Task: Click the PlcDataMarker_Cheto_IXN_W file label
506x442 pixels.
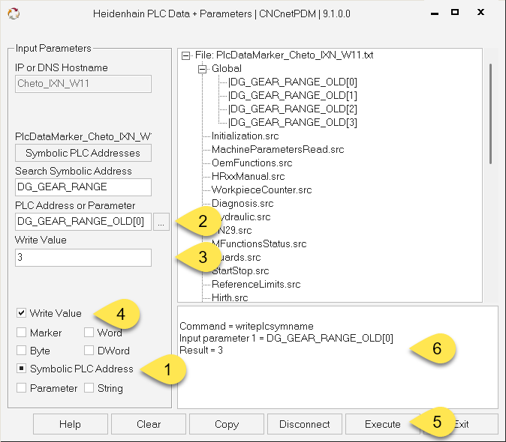Action: click(x=83, y=137)
